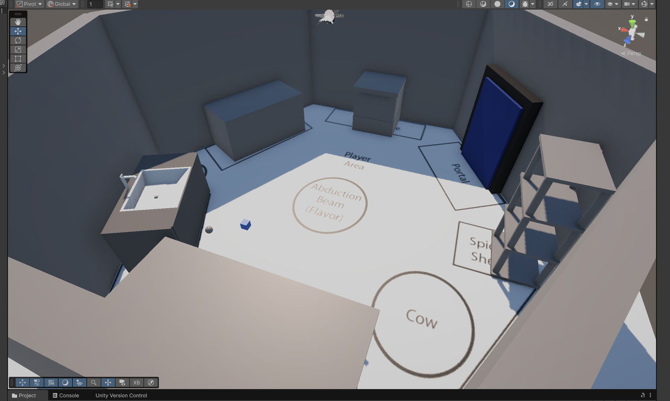Toggle grid visibility button

pos(110,4)
